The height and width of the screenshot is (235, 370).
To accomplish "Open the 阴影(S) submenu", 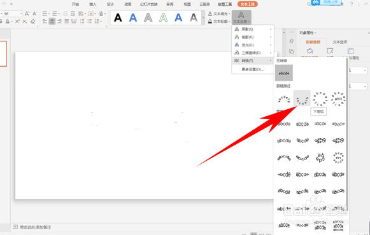I will pyautogui.click(x=253, y=29).
